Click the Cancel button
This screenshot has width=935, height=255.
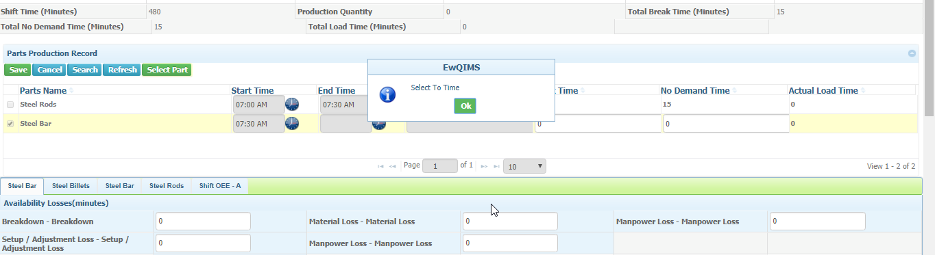coord(49,70)
